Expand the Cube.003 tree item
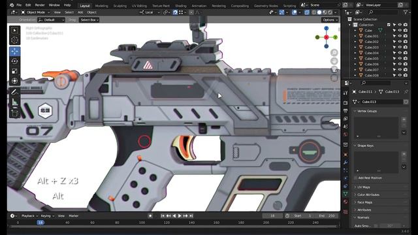Viewport: 418px width, 235px height. pyautogui.click(x=355, y=47)
